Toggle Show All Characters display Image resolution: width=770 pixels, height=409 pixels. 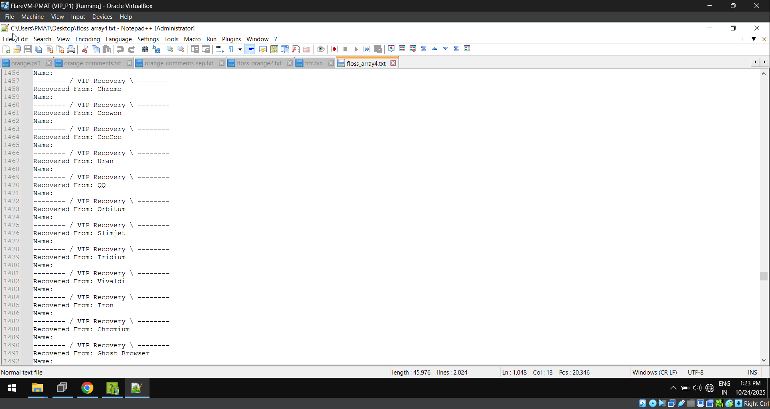[231, 49]
